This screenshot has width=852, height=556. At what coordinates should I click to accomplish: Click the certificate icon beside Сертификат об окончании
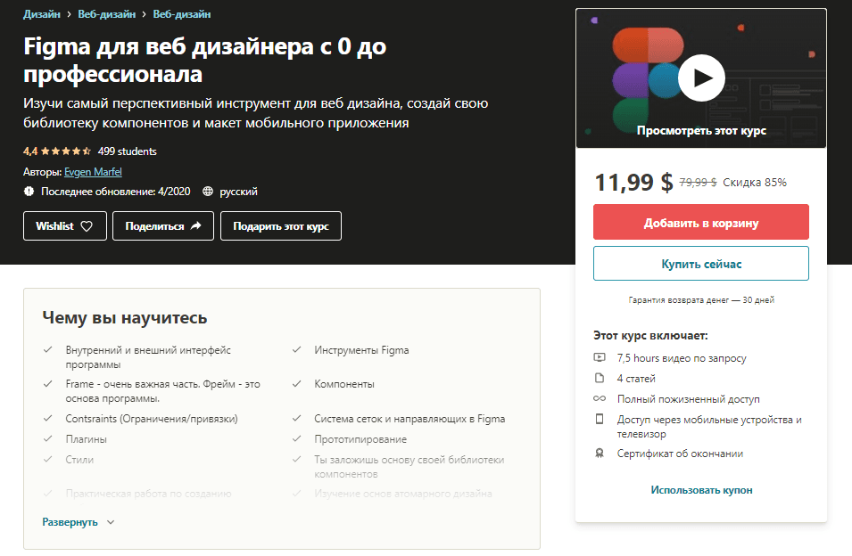[600, 454]
